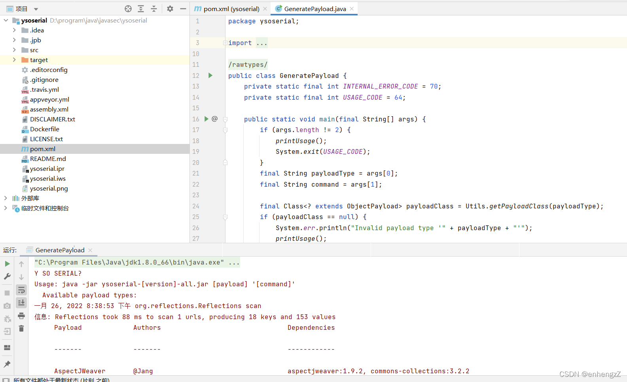Click run gutter icon beside class GeneratePayload
The width and height of the screenshot is (627, 382).
(x=210, y=76)
